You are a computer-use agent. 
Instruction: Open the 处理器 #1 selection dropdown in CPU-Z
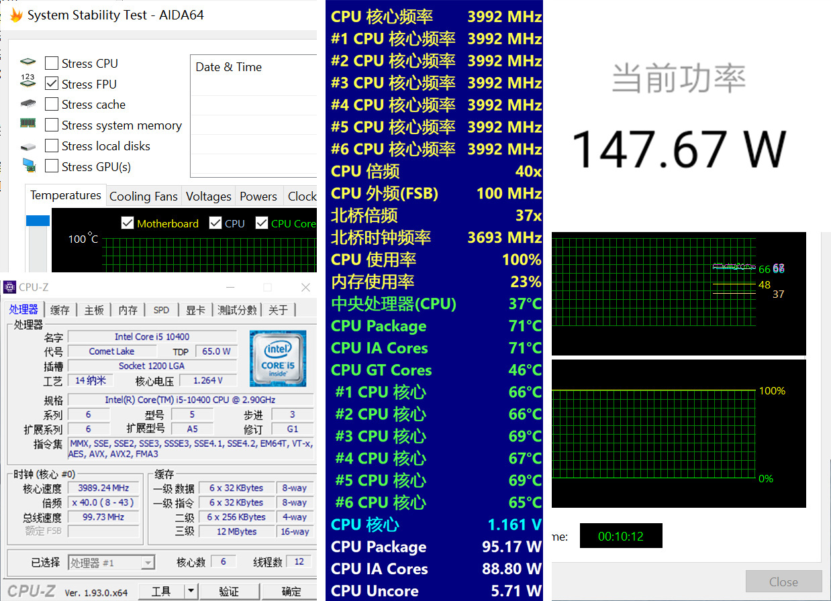111,563
